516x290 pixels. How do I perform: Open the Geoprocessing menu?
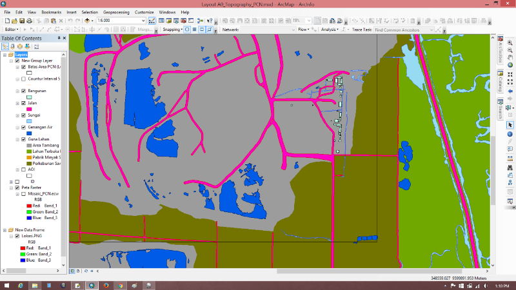[x=116, y=12]
